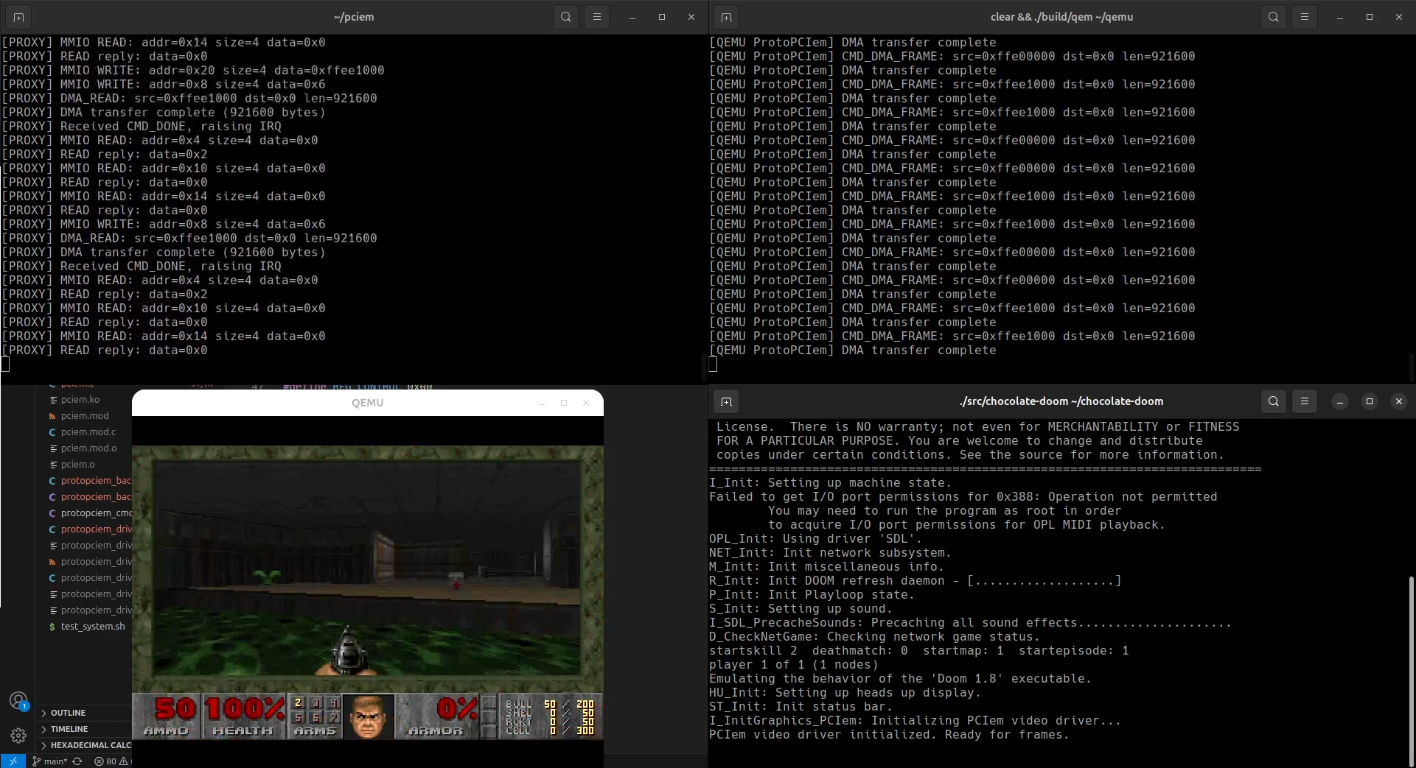Open new tab in the ~/pciem terminal
Viewport: 1416px width, 768px height.
(x=18, y=17)
